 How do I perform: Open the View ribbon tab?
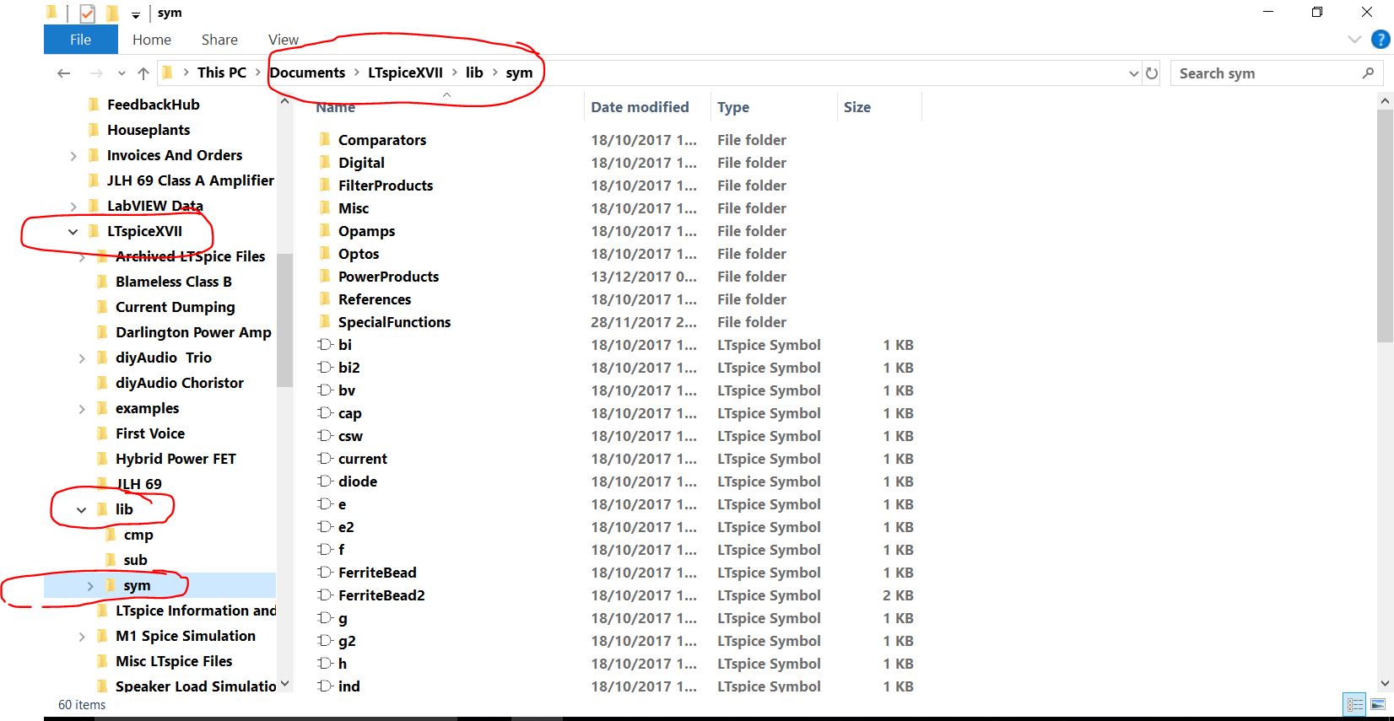pos(284,40)
